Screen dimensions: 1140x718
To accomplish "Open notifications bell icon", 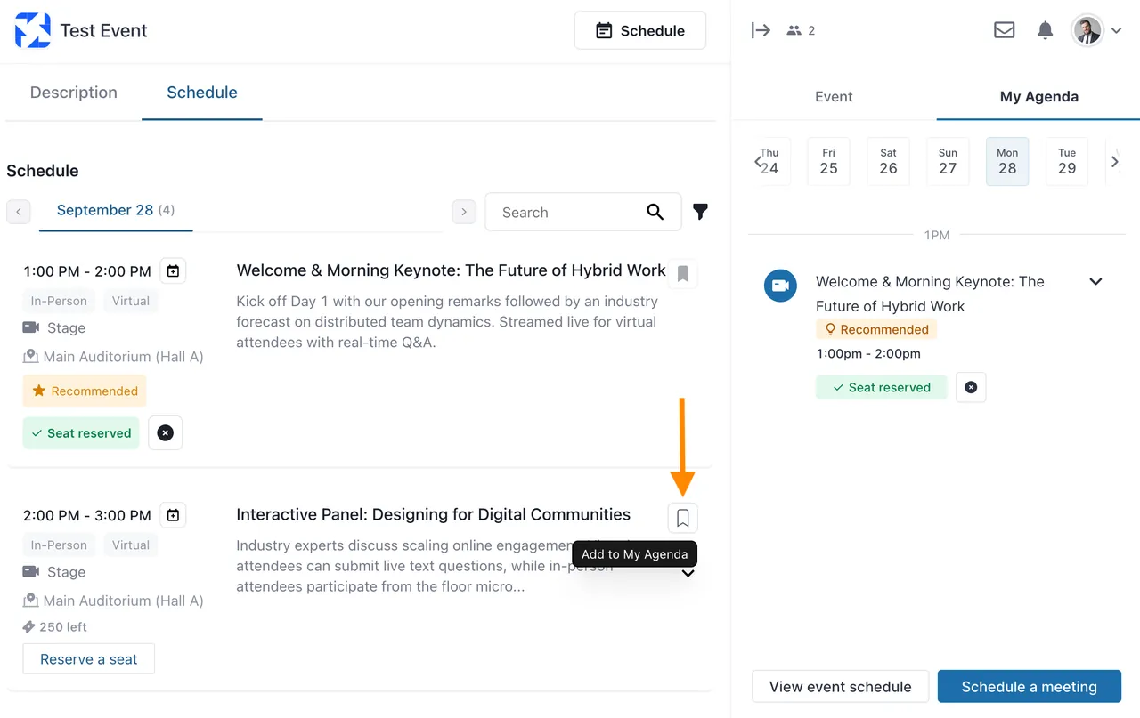I will [x=1046, y=30].
